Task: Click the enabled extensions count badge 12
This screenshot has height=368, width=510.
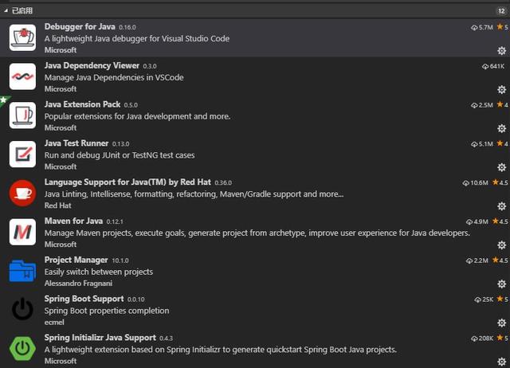Action: (x=501, y=11)
